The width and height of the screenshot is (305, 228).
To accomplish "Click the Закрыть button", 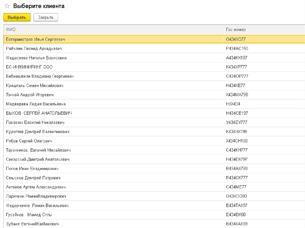I will coord(46,18).
